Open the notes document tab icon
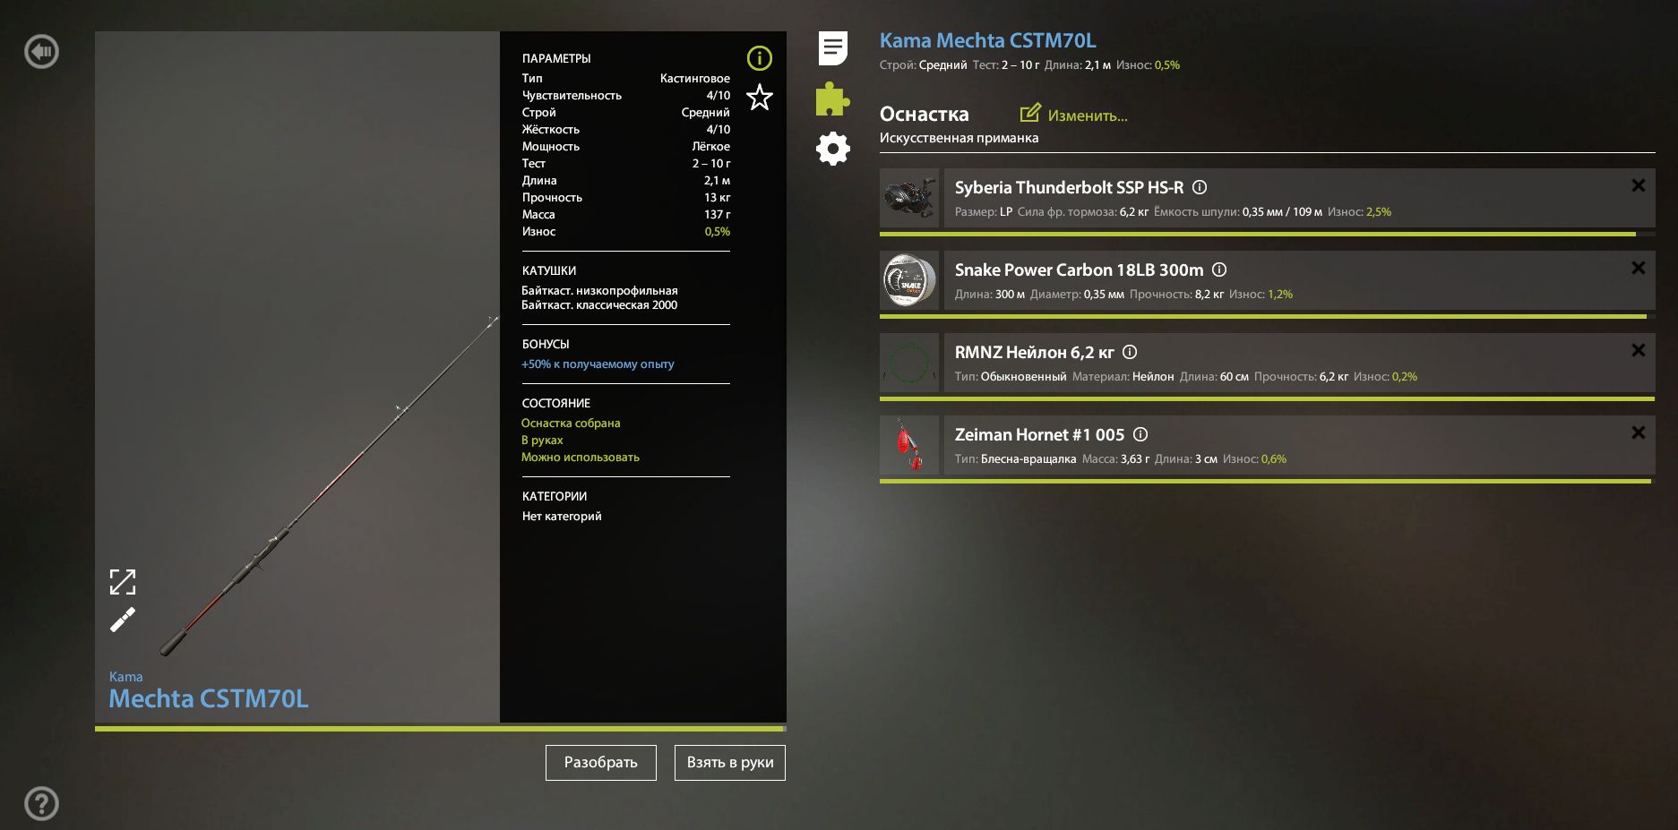This screenshot has width=1678, height=830. pyautogui.click(x=833, y=48)
